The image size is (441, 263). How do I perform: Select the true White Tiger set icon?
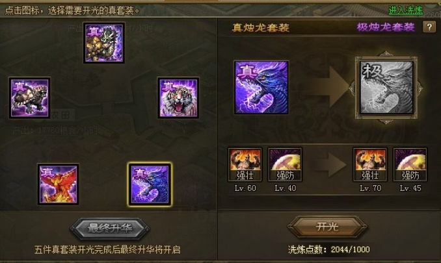(x=178, y=97)
